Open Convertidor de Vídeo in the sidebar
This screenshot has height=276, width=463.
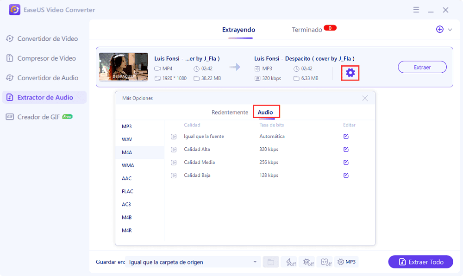(x=44, y=39)
